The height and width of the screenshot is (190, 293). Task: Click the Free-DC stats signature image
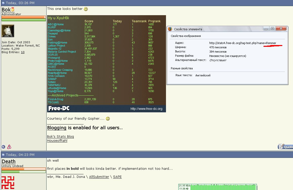pos(107,64)
